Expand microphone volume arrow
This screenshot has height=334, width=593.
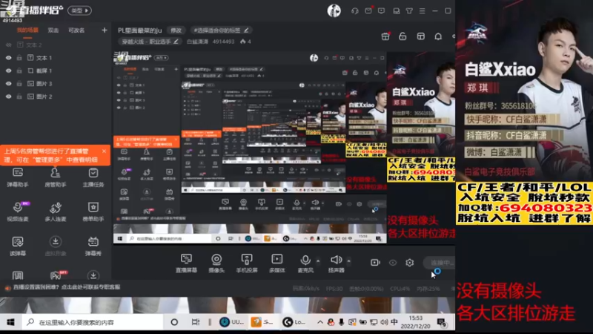pos(318,261)
